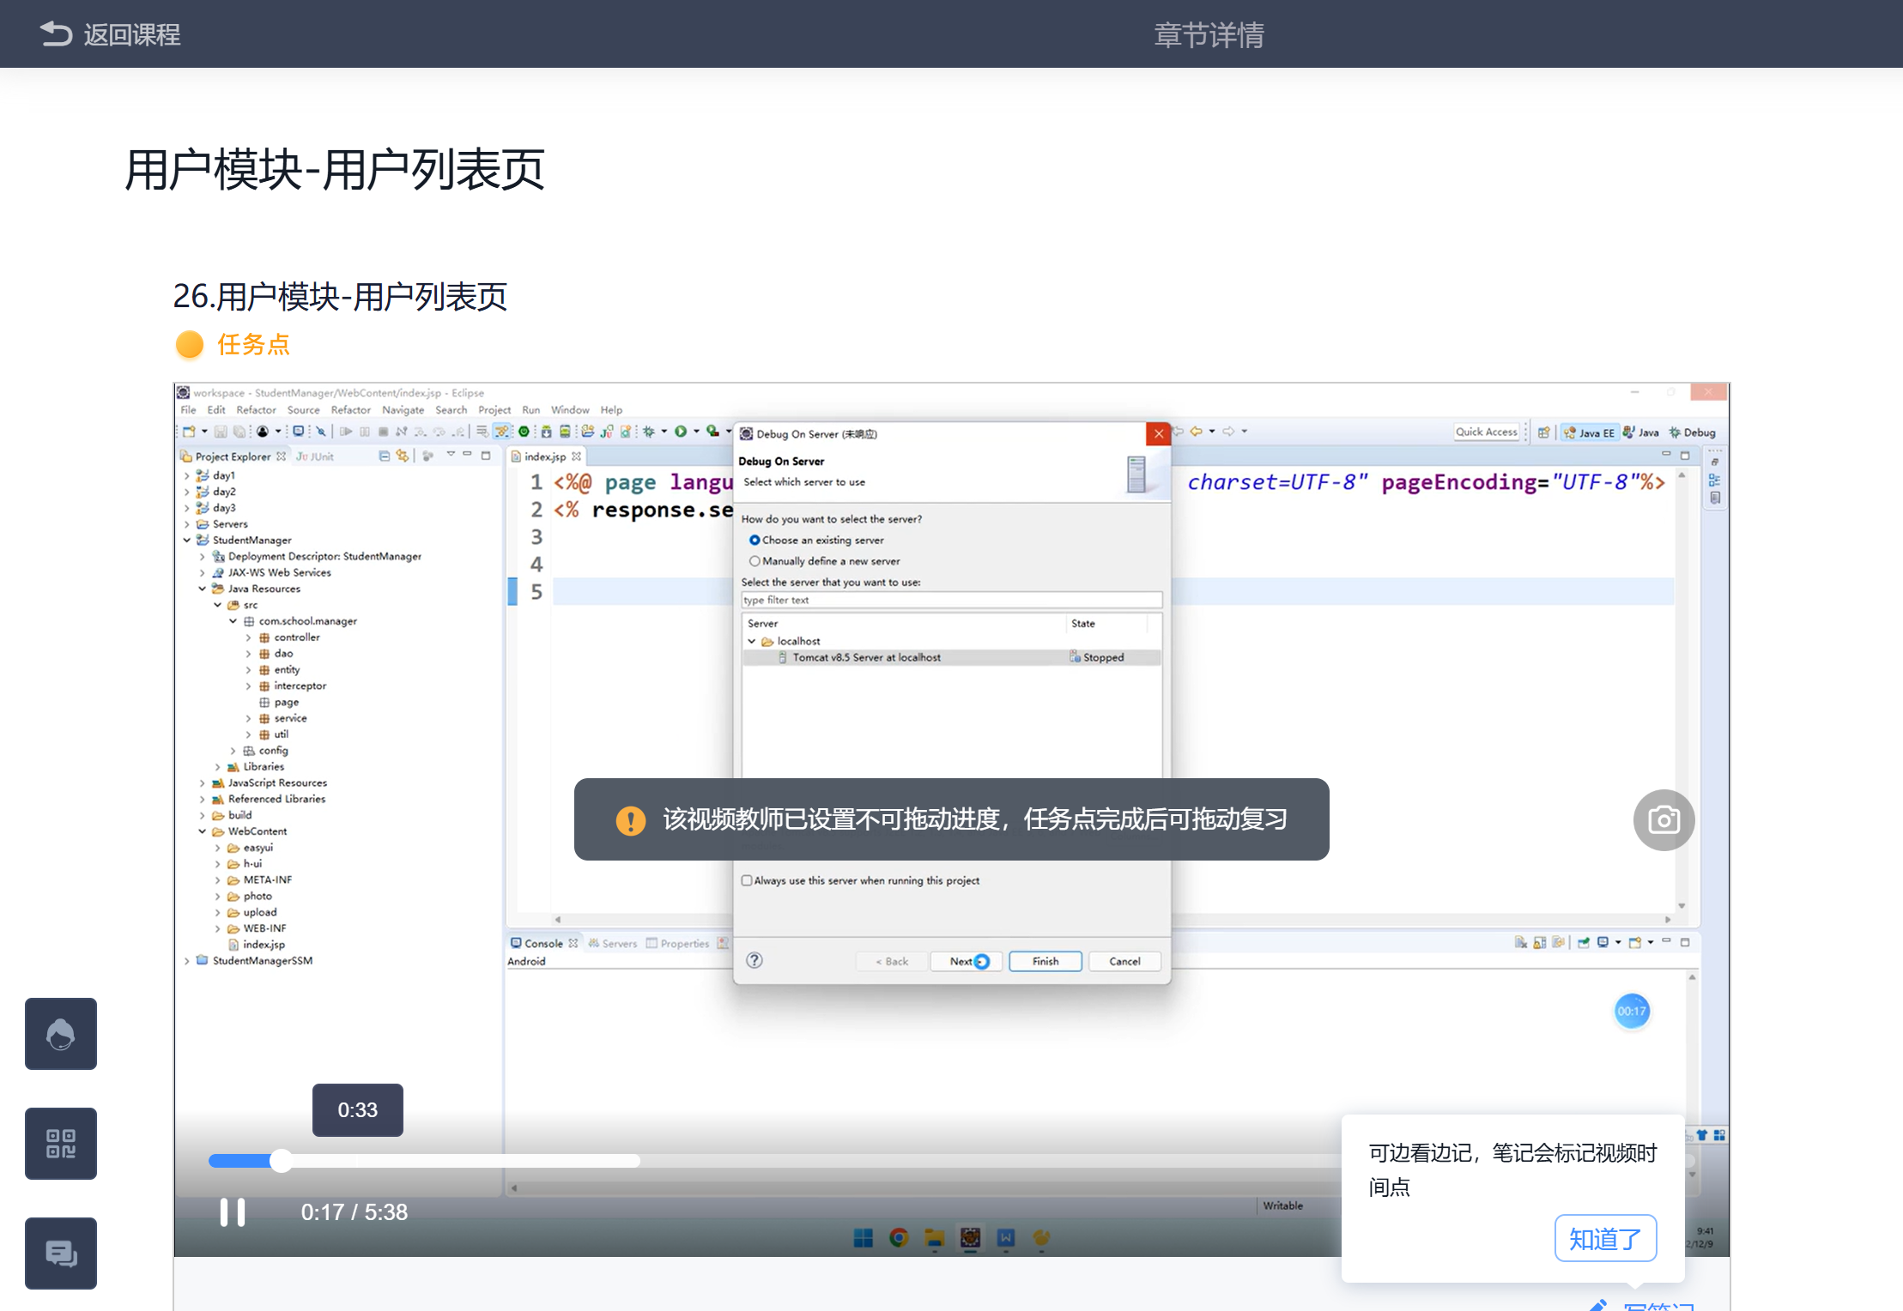This screenshot has height=1311, width=1903.
Task: Click the camera screenshot icon on video
Action: [1663, 820]
